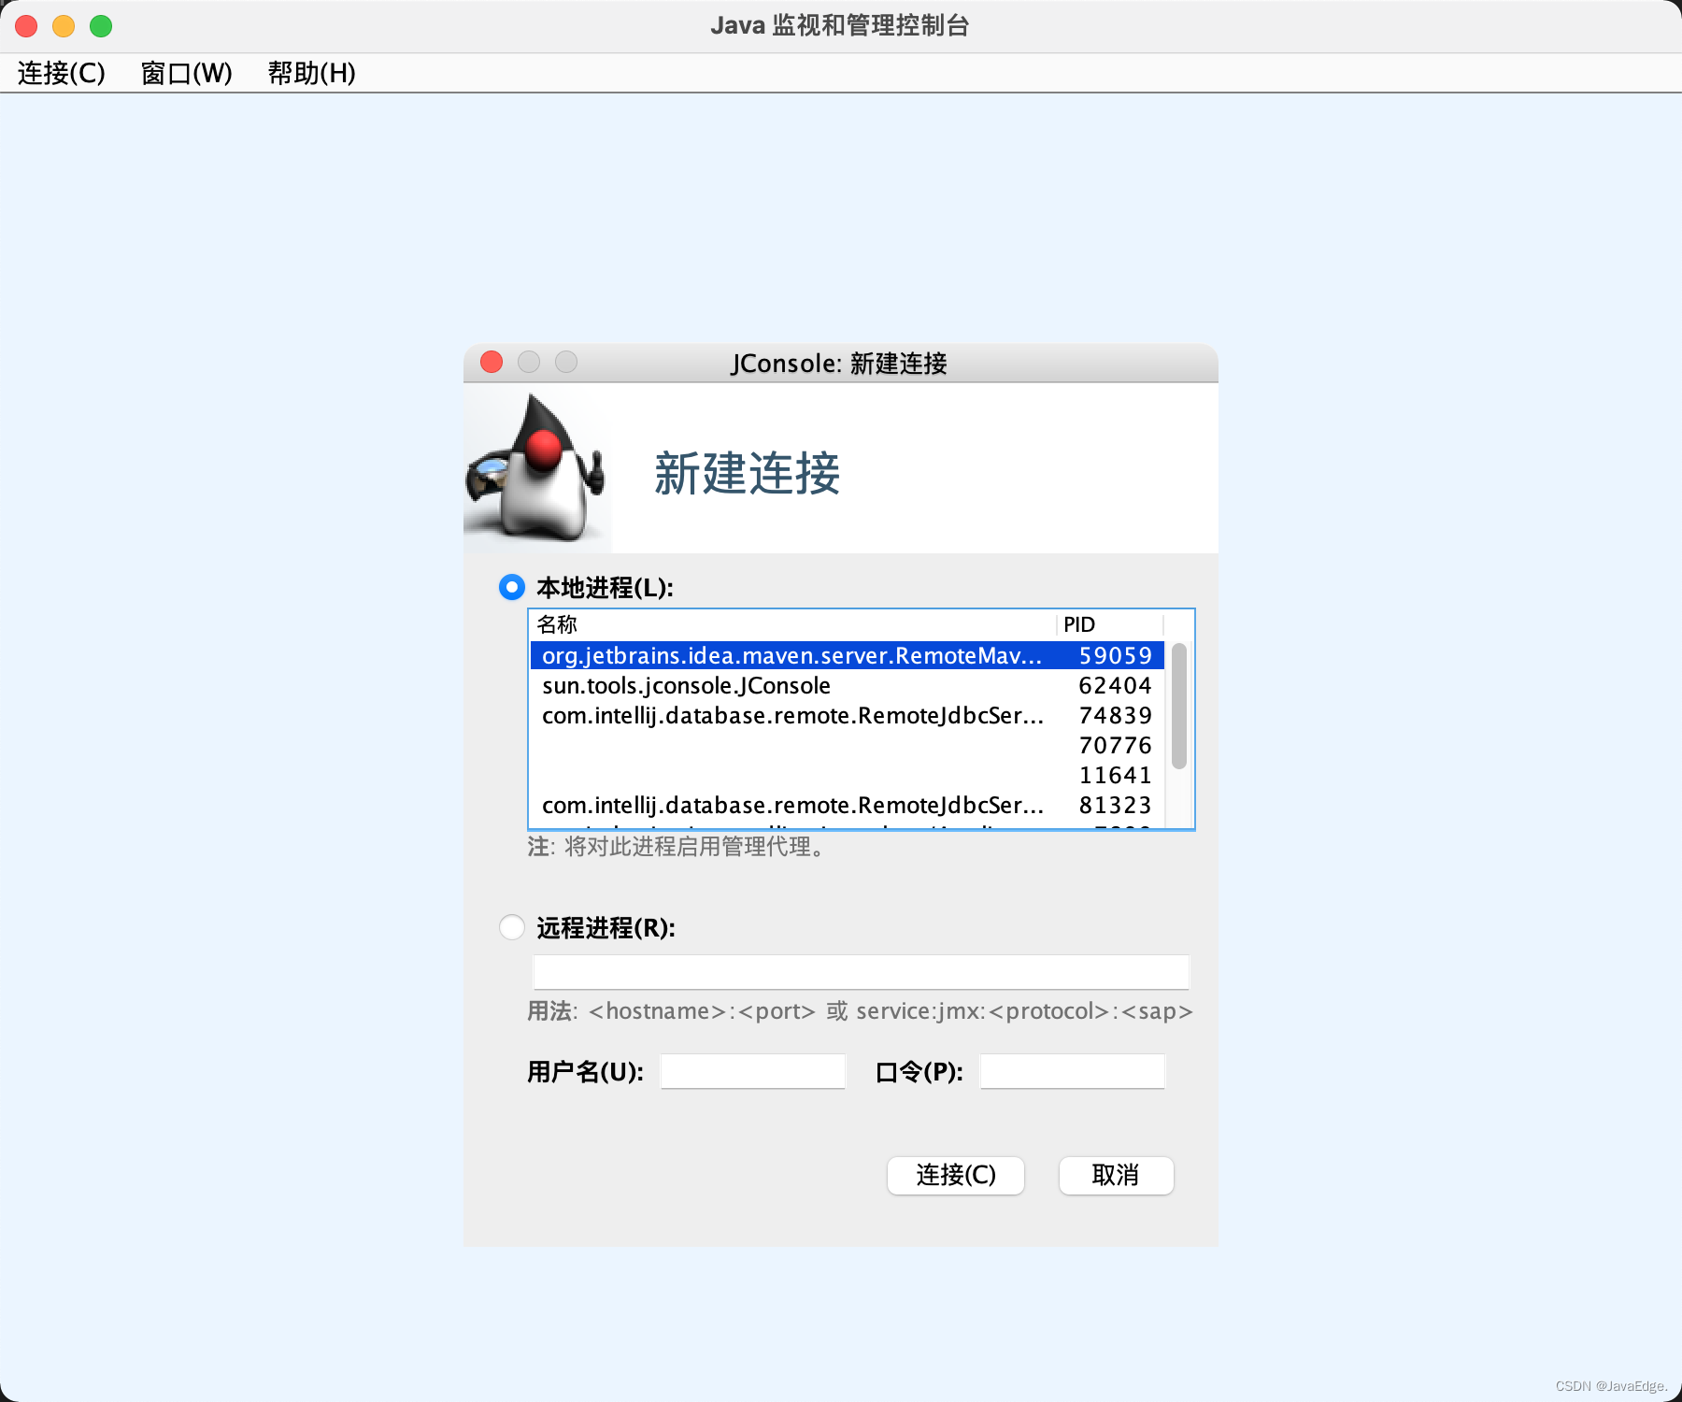Screen dimensions: 1682x1402
Task: Click the process list vertical scrollbar
Action: click(x=1179, y=706)
